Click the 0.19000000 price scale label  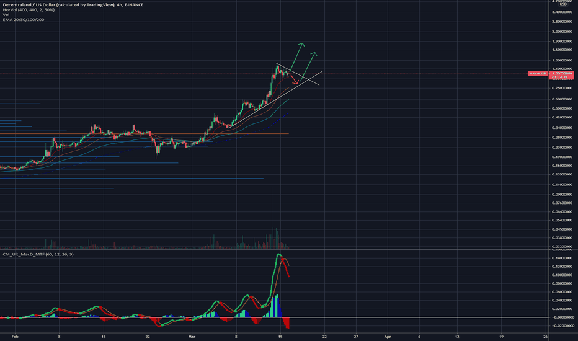point(562,157)
